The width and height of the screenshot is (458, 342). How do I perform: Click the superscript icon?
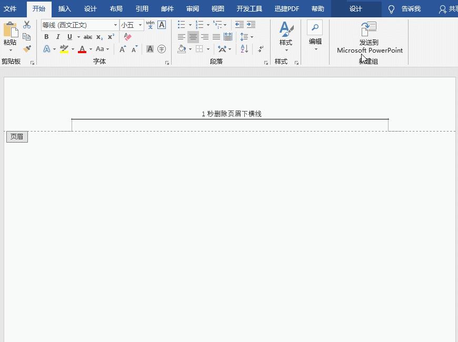(111, 37)
